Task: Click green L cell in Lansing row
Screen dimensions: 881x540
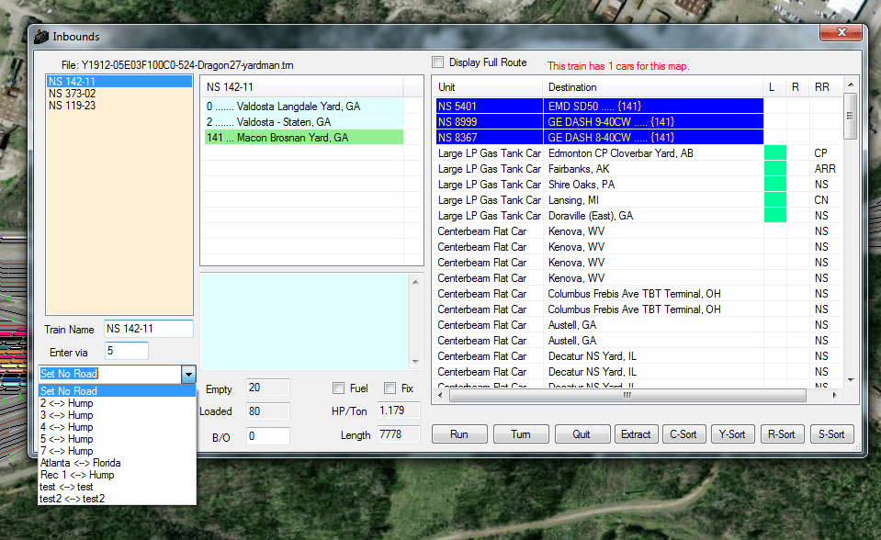Action: point(774,200)
